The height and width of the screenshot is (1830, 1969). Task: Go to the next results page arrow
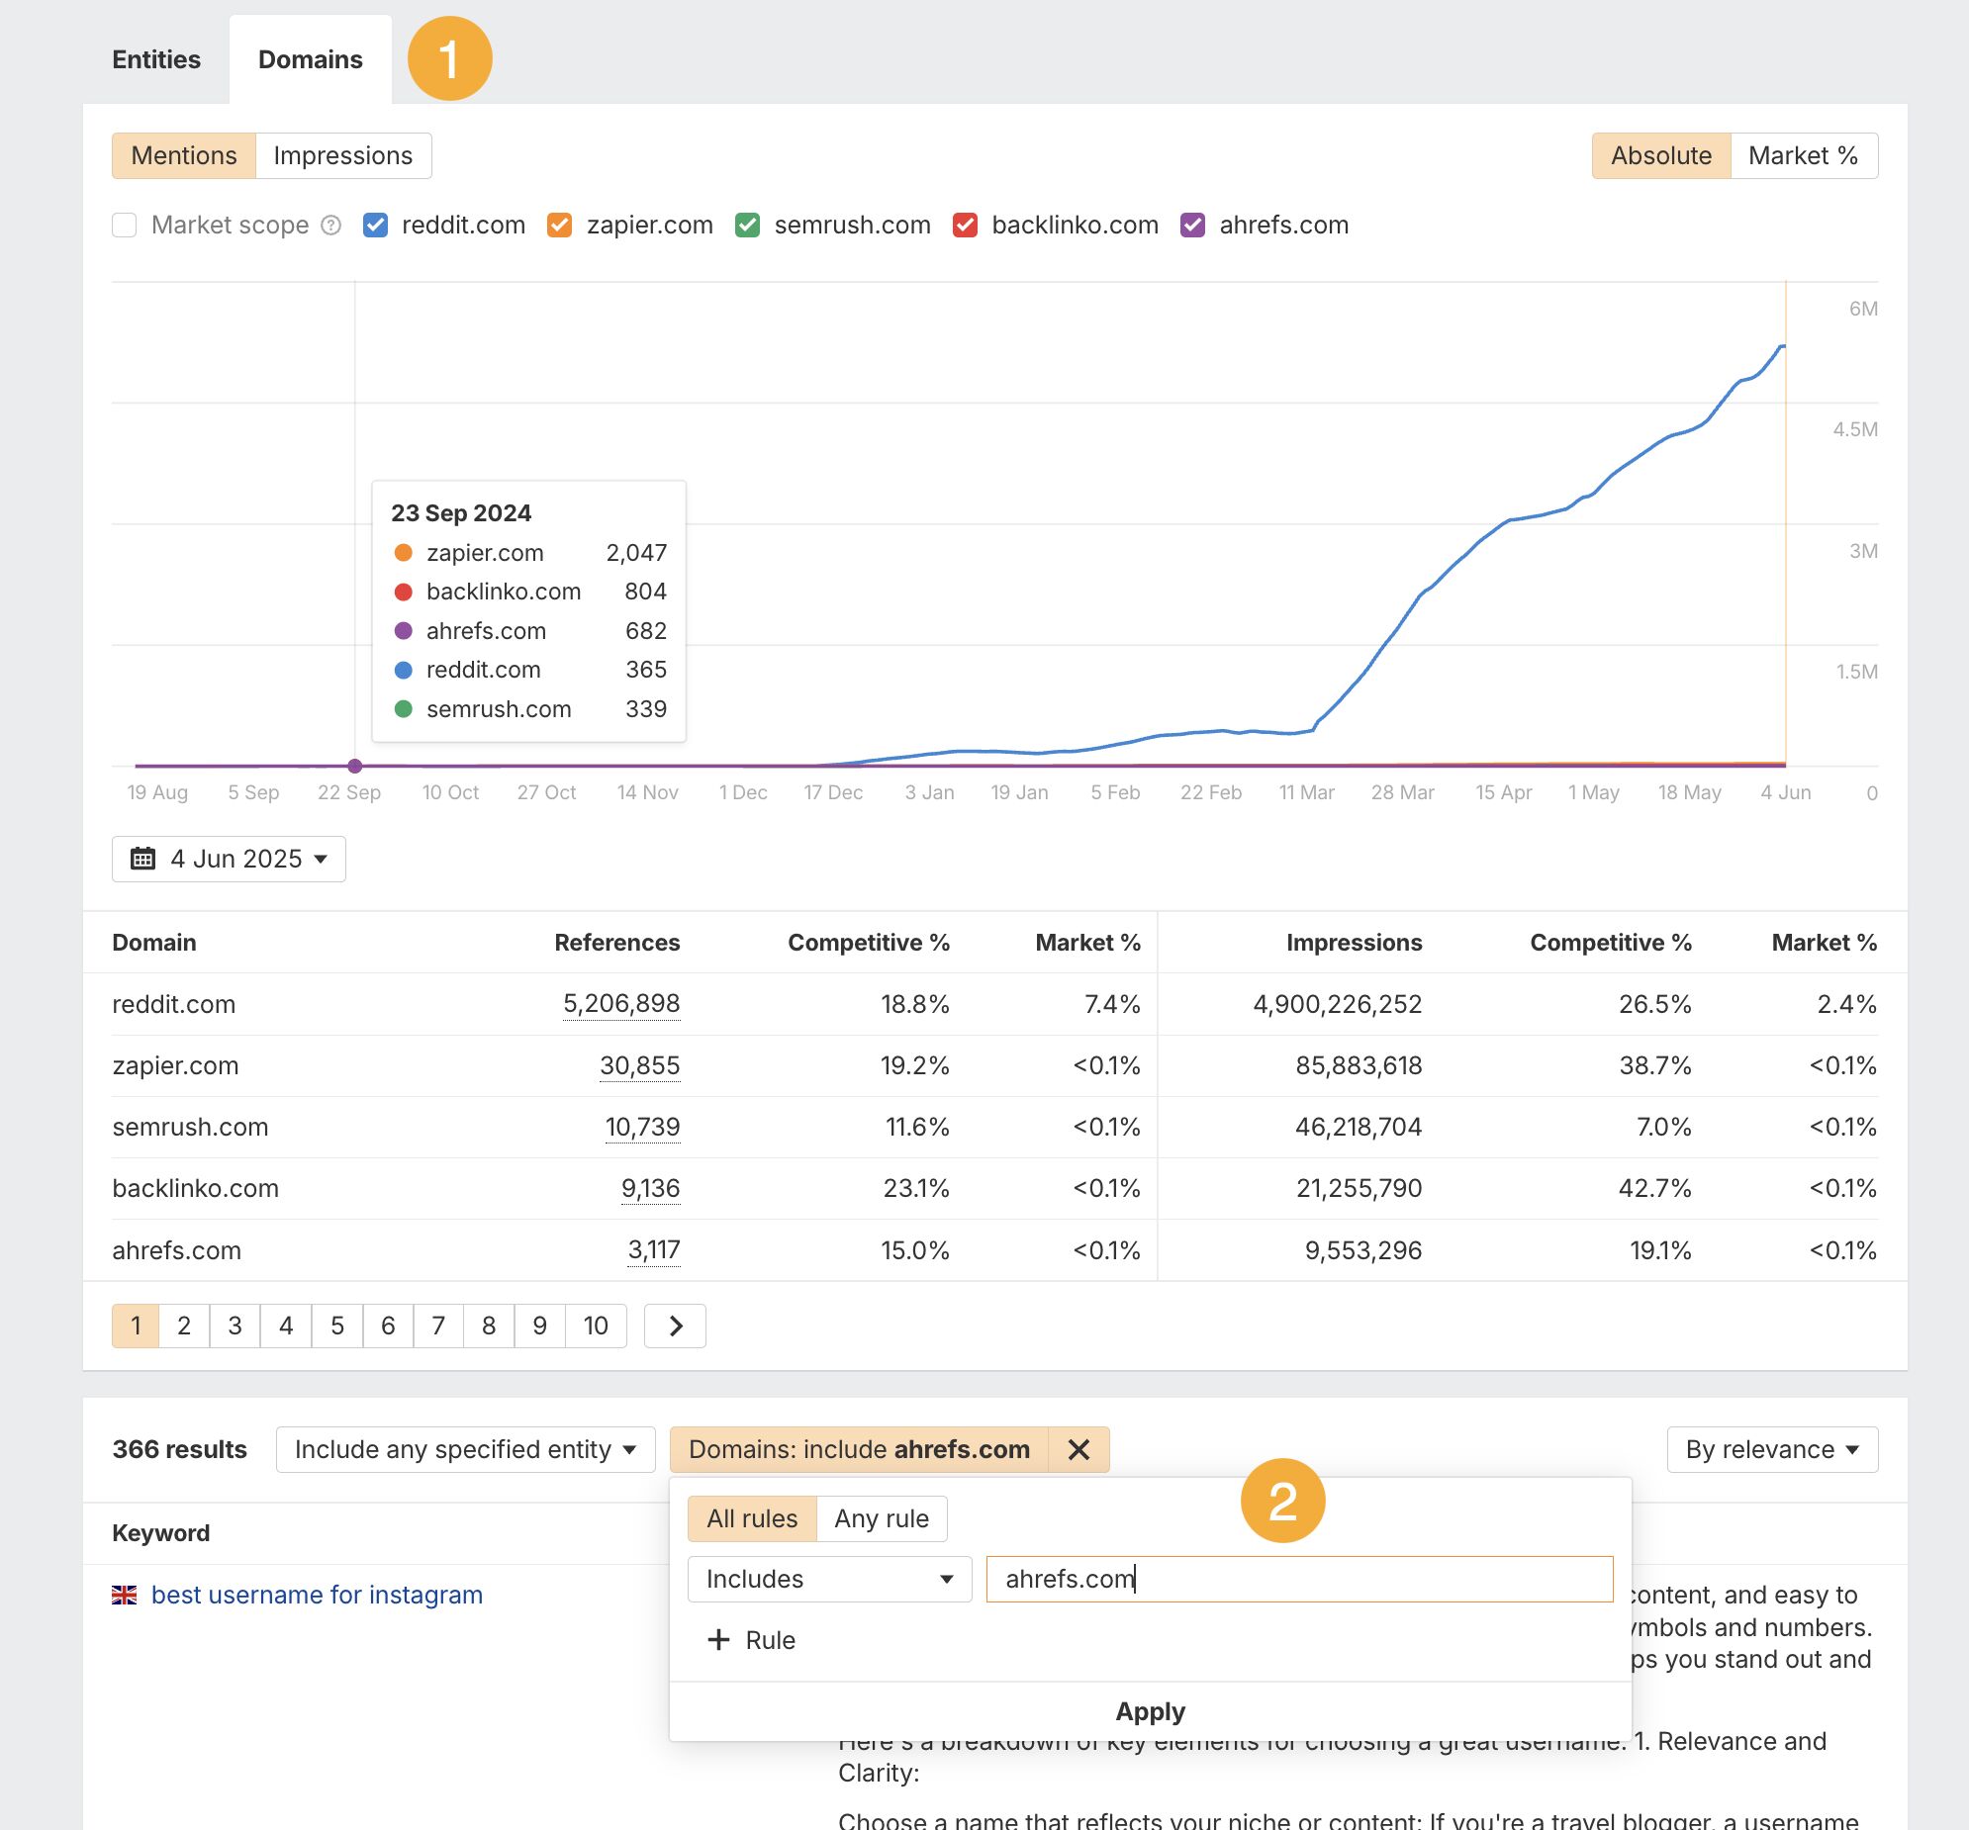675,1325
